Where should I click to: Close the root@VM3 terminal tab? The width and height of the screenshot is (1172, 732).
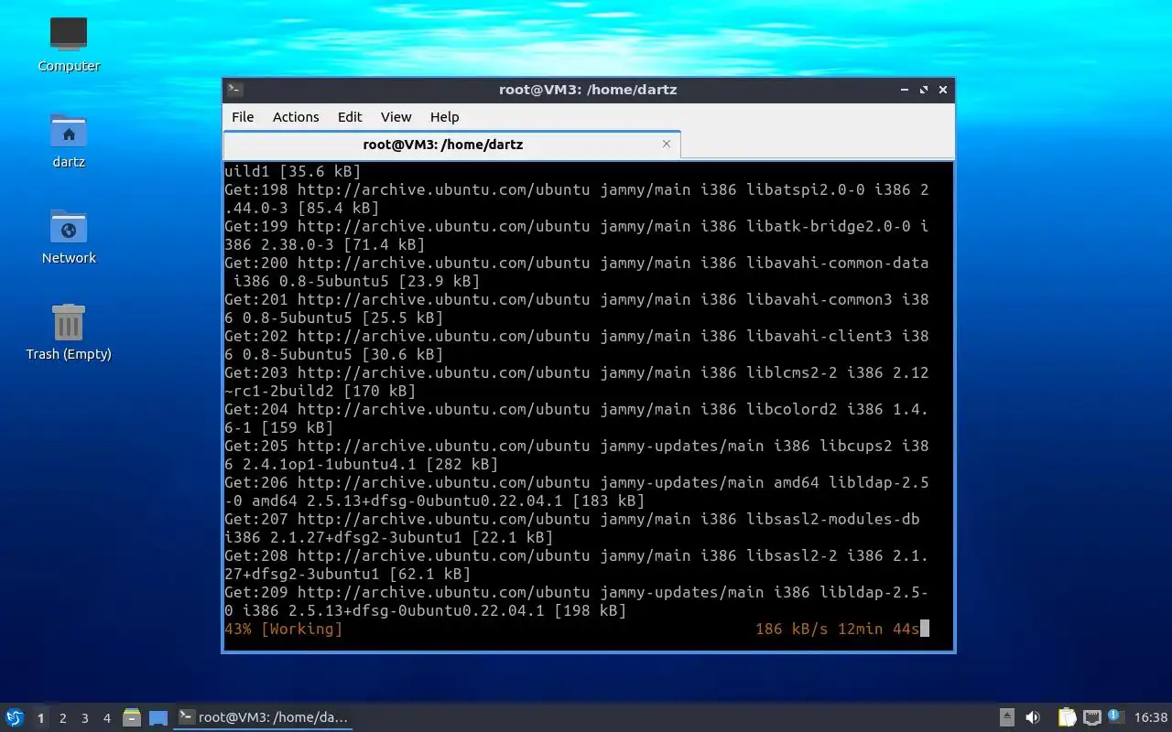coord(667,144)
